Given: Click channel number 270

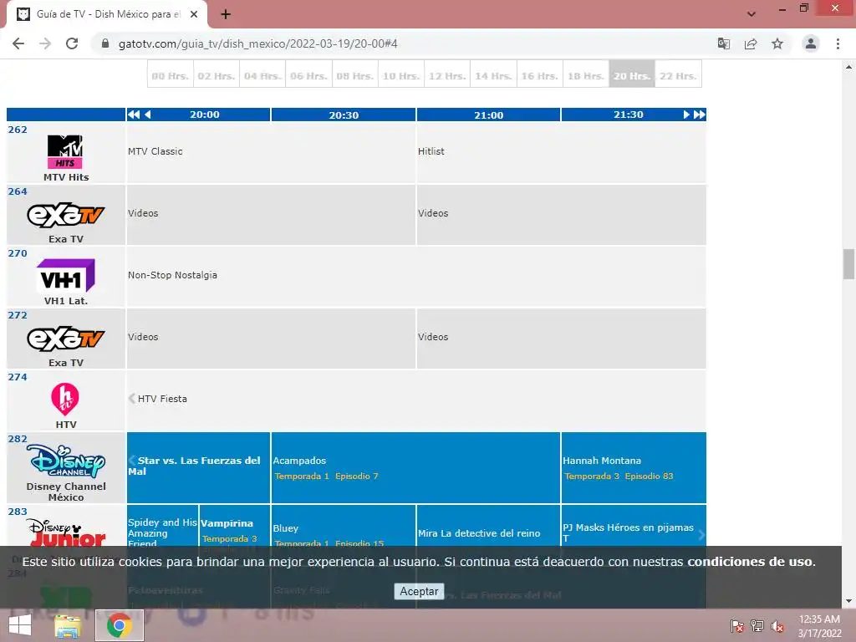Looking at the screenshot, I should (18, 252).
